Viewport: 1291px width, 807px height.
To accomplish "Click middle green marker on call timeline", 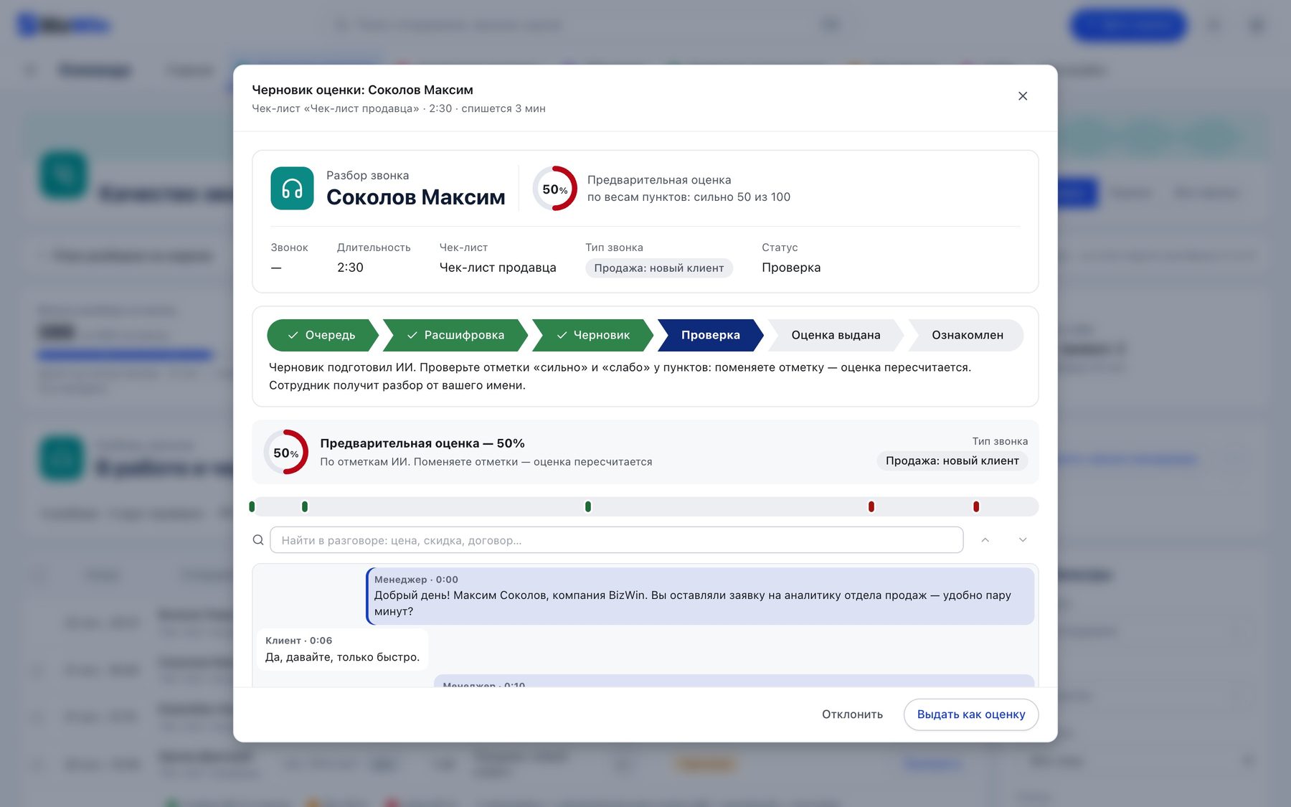I will (588, 506).
